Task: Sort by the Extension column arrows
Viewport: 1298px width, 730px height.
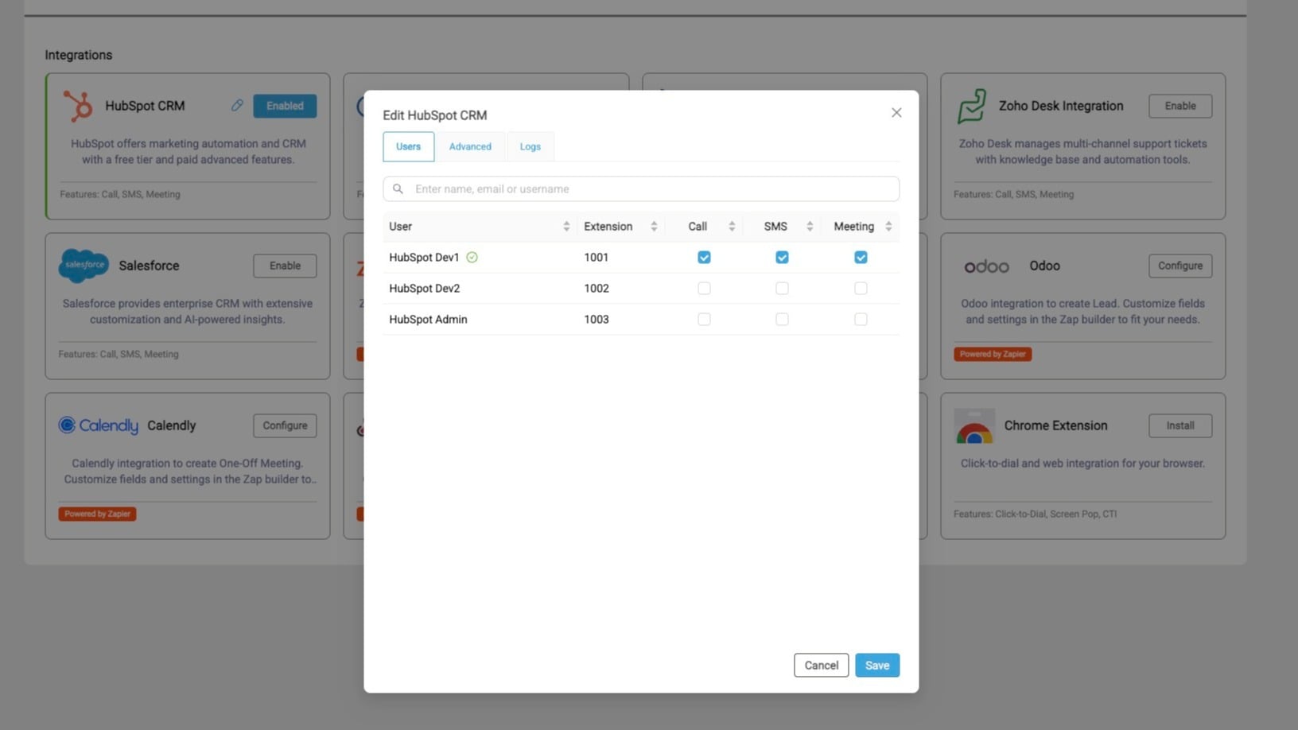Action: coord(654,227)
